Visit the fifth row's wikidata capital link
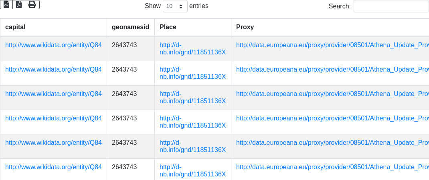Image resolution: width=429 pixels, height=180 pixels. (53, 142)
